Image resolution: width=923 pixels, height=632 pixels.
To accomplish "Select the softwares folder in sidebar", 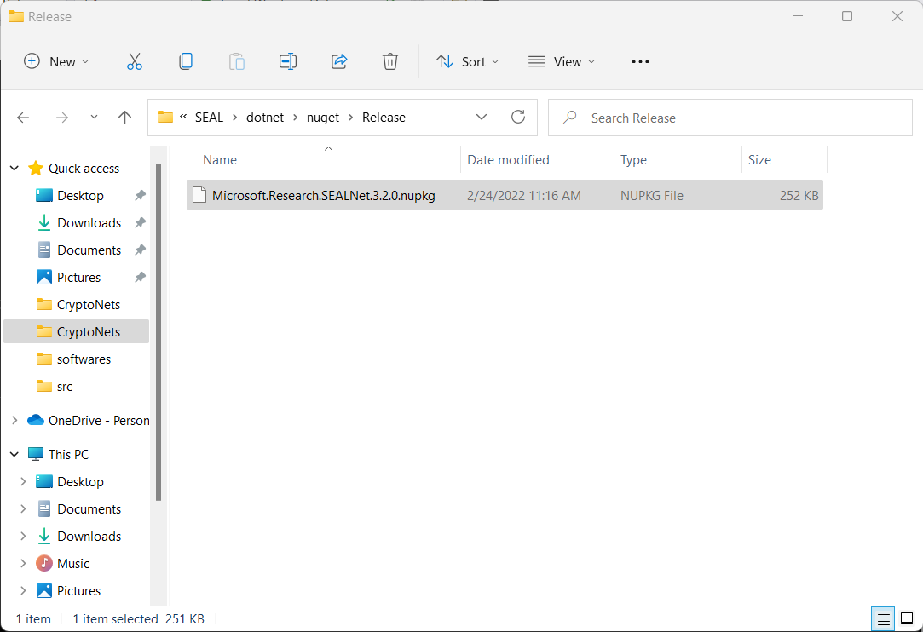I will (x=84, y=359).
